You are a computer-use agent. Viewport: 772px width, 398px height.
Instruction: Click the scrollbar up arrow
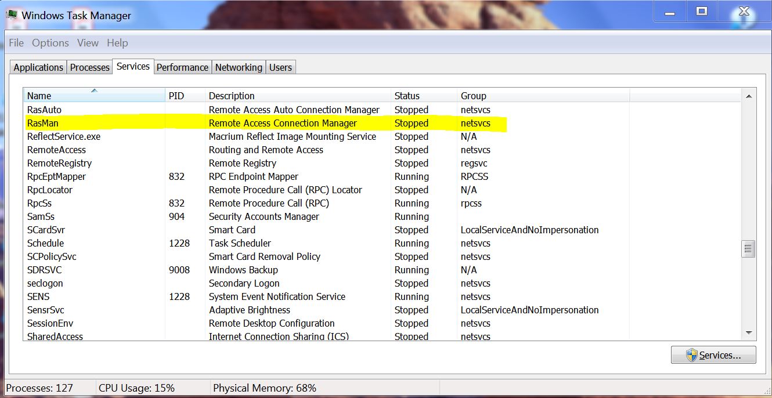point(748,96)
